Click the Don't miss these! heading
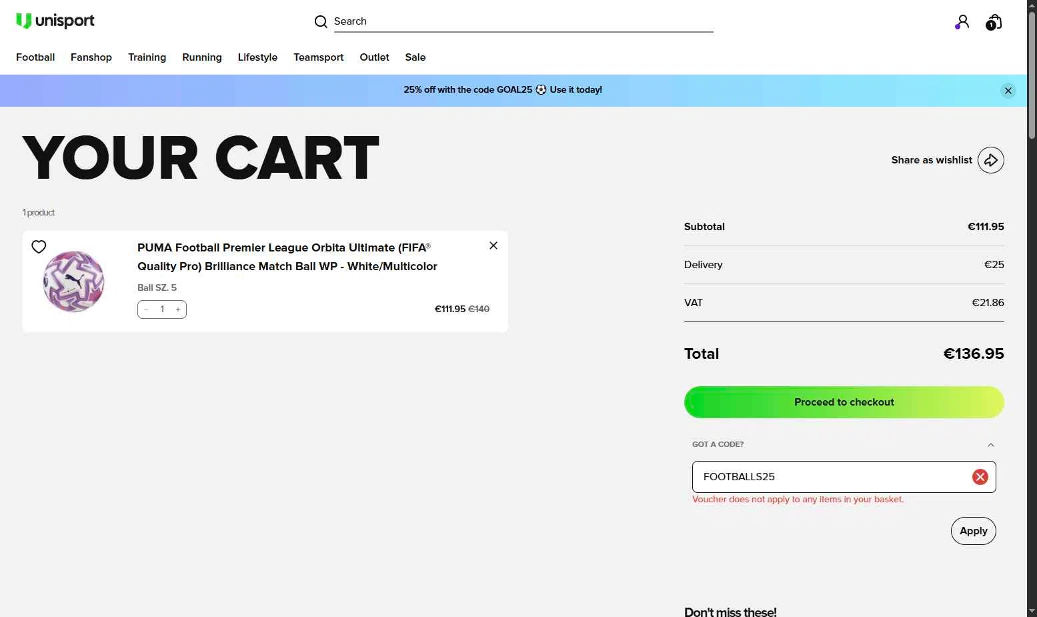Screen dimensions: 1037x617 (730, 612)
